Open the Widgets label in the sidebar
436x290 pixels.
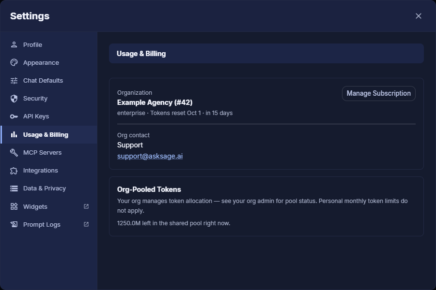point(35,207)
